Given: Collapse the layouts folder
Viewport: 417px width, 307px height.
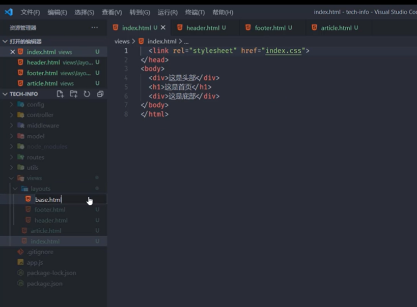Looking at the screenshot, I should coord(53,189).
